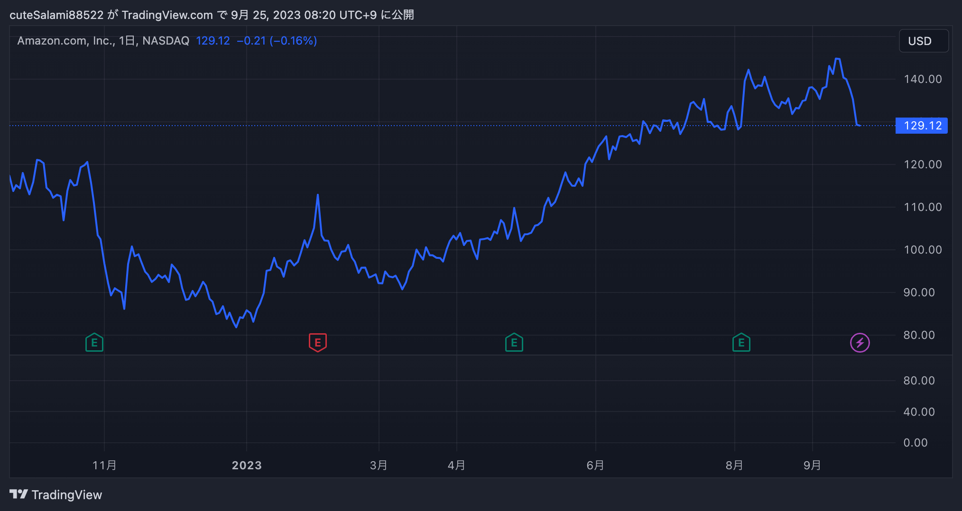Click the 6月 time axis label

click(x=595, y=465)
